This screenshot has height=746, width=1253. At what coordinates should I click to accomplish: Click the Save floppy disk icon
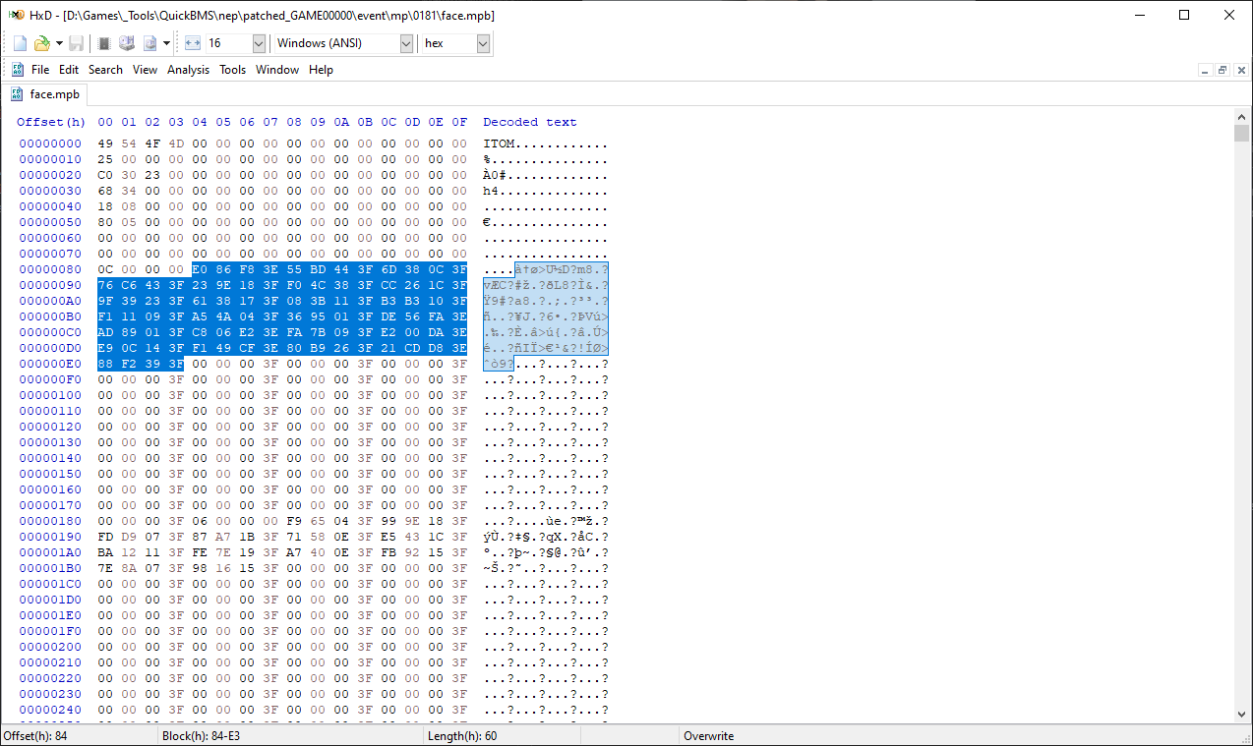(76, 43)
